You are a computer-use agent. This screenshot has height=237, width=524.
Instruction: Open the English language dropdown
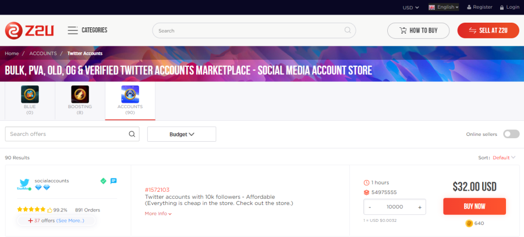(x=444, y=7)
